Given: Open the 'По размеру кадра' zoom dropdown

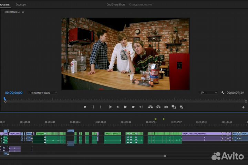Looking at the screenshot, I should click(x=43, y=93).
